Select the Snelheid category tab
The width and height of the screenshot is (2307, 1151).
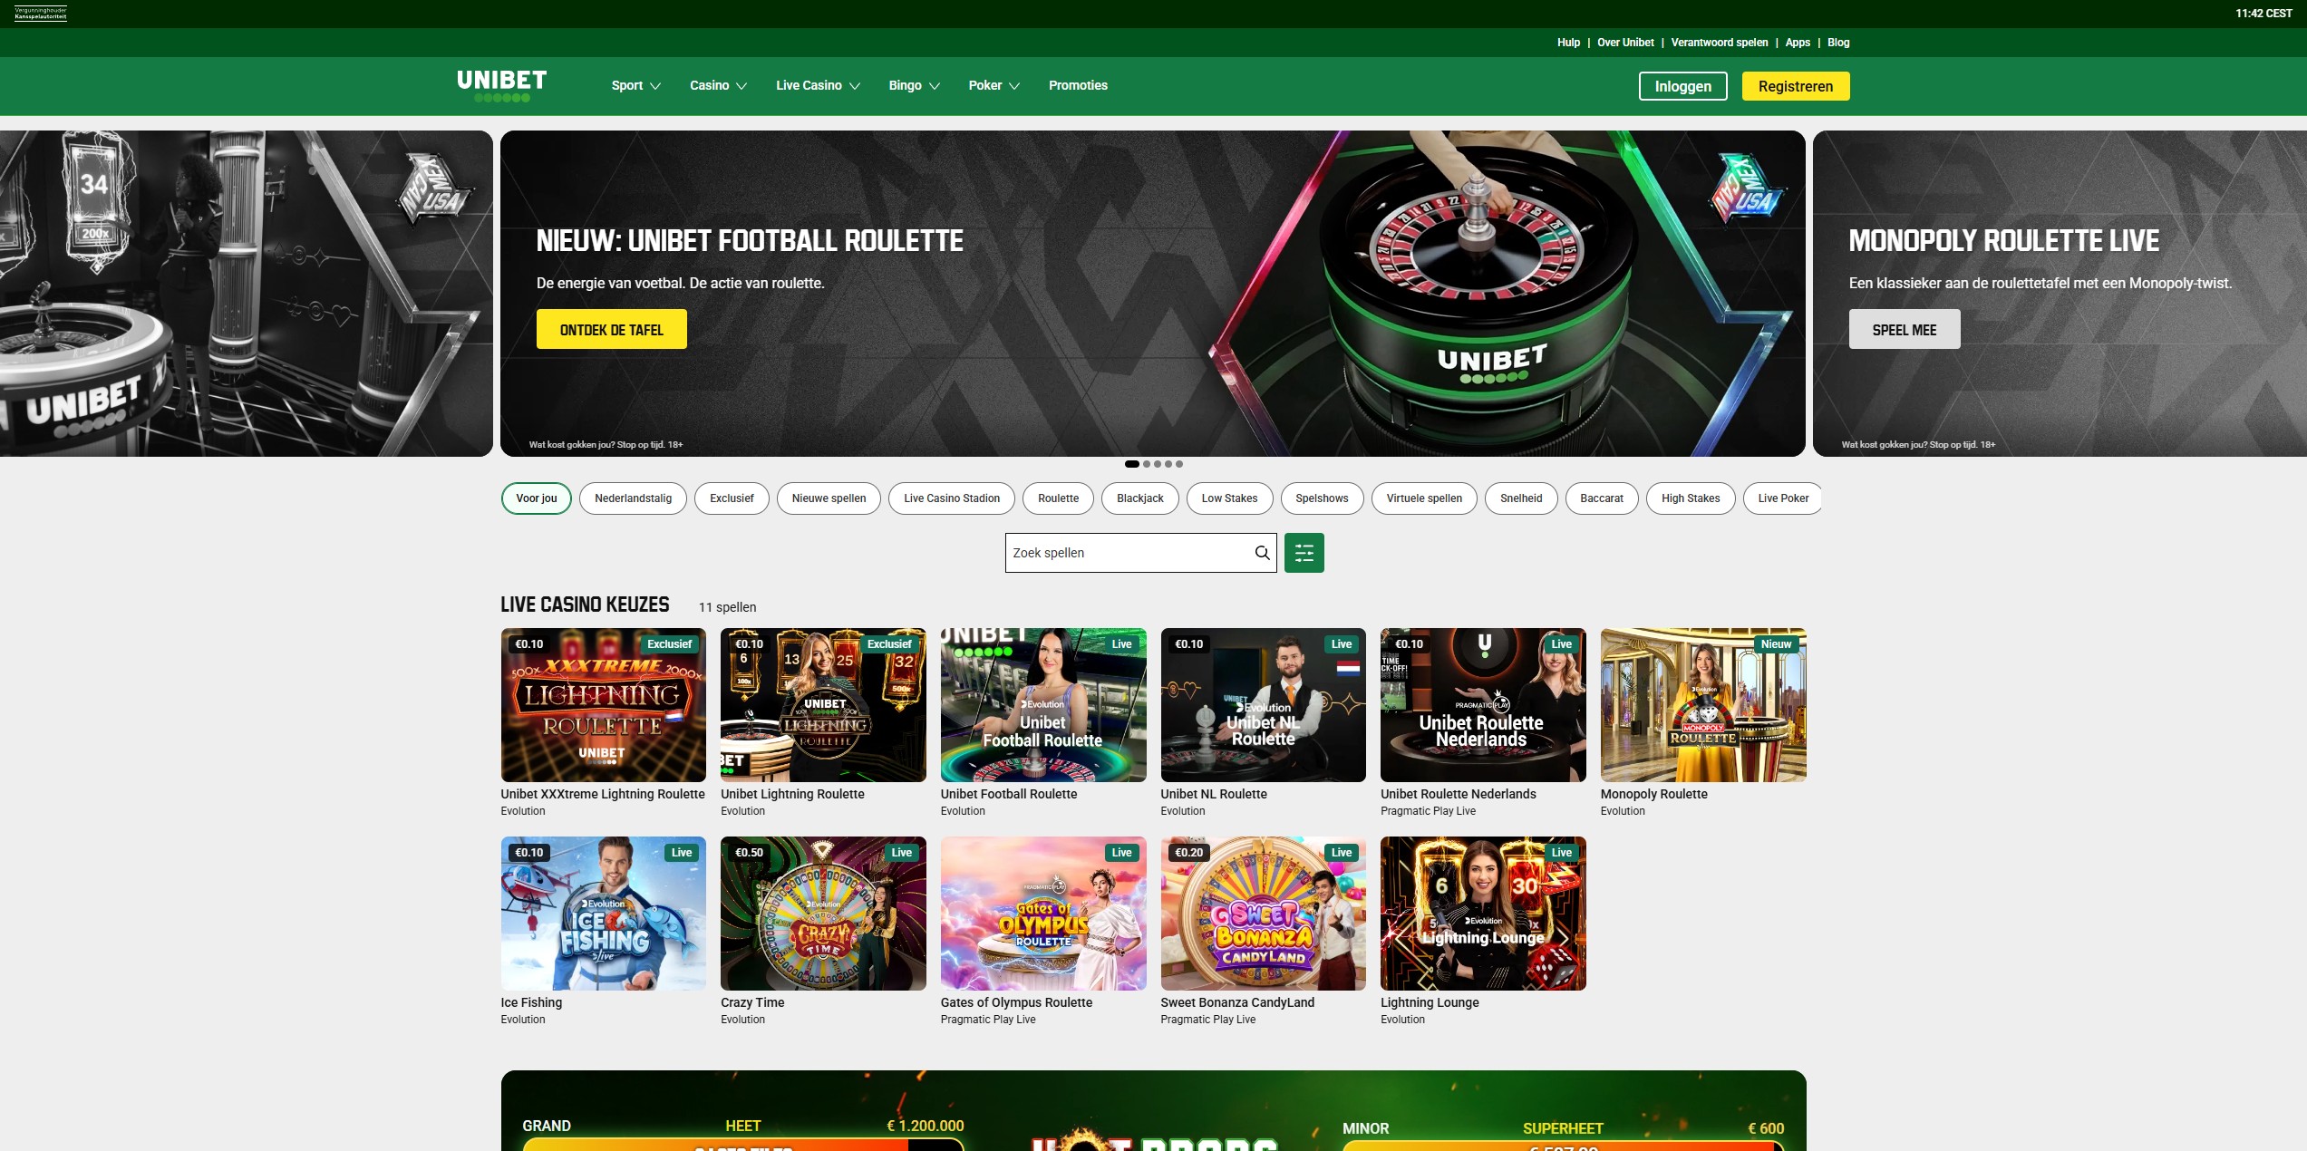[1520, 498]
